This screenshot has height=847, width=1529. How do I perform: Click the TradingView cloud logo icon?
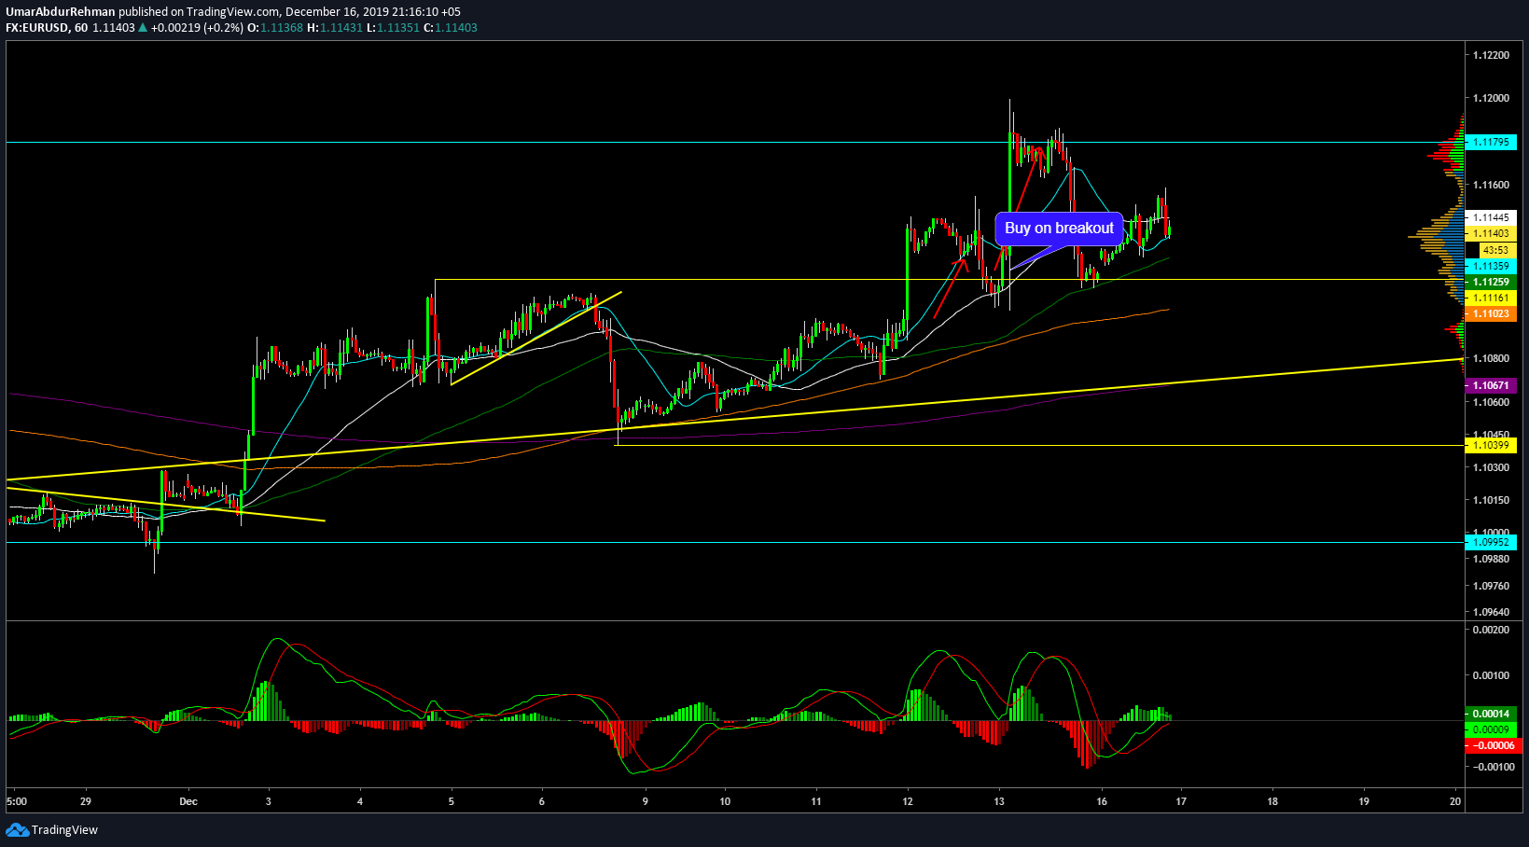pyautogui.click(x=17, y=829)
